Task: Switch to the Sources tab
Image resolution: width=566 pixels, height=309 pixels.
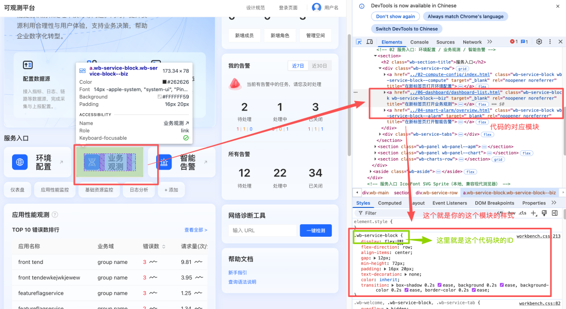Action: click(x=445, y=42)
